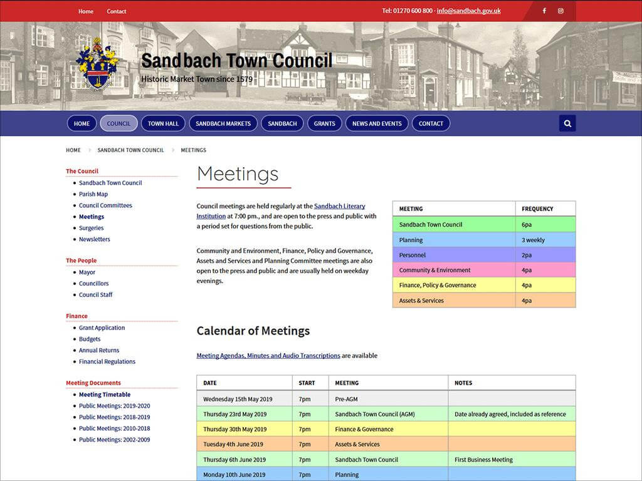Click the FREQUENCY column header

545,209
